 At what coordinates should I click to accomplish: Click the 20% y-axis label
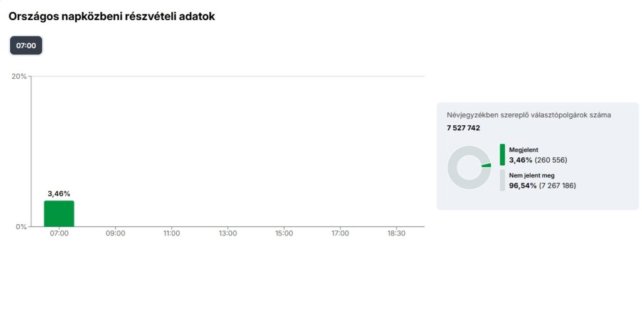click(19, 76)
